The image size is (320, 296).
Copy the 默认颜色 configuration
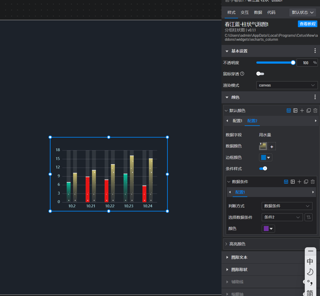tap(309, 110)
